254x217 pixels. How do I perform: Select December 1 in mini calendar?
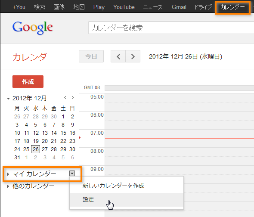63,117
